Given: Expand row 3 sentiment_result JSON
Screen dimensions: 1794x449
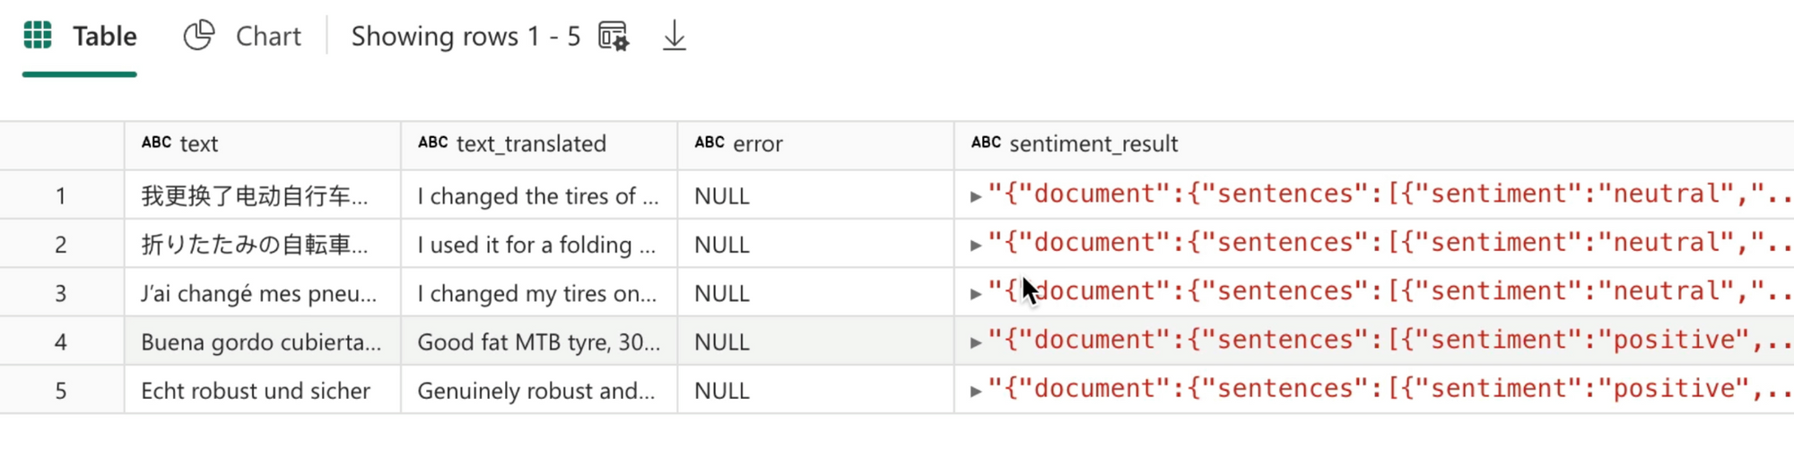Looking at the screenshot, I should [976, 293].
